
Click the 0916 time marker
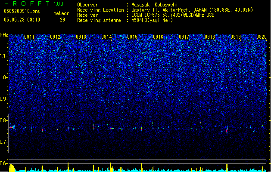click(x=158, y=37)
